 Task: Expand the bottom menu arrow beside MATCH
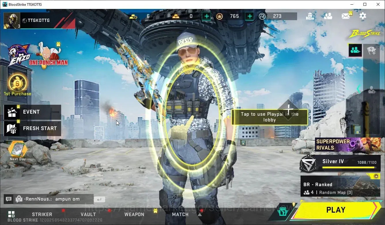coord(200,214)
